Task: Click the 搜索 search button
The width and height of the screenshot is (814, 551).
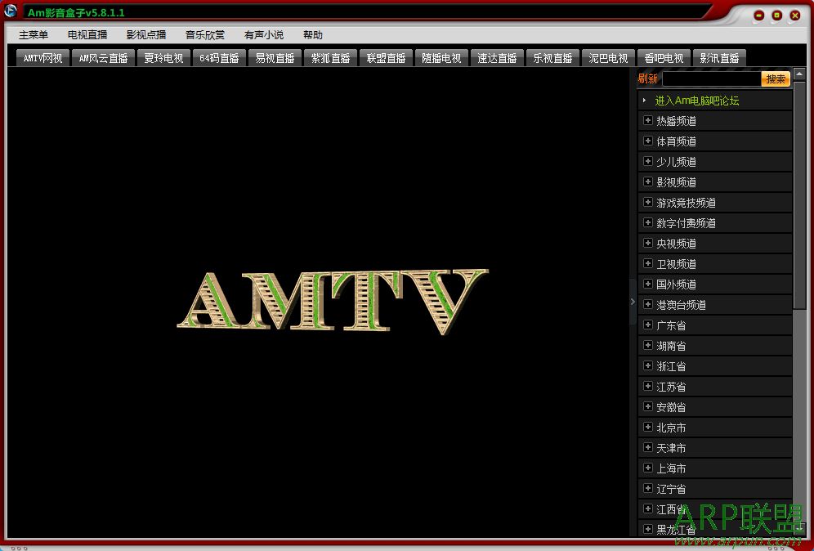Action: [x=776, y=79]
